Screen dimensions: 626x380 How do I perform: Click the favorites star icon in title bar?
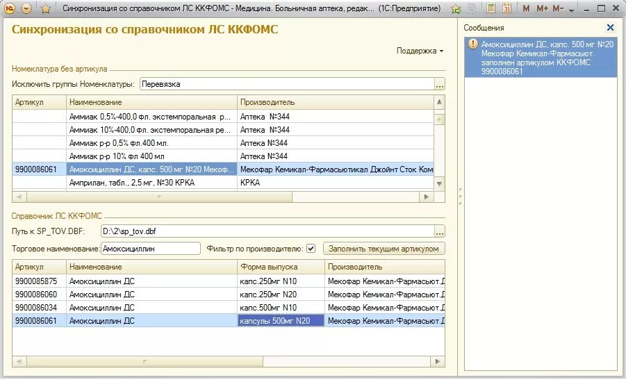click(x=46, y=8)
